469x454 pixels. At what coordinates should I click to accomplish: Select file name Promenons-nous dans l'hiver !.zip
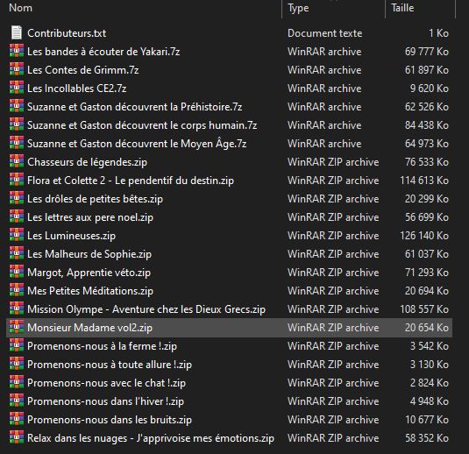coord(105,401)
